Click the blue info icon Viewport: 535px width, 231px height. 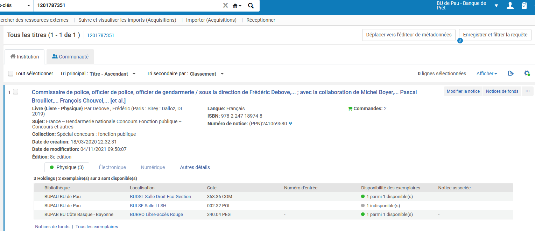(460, 41)
